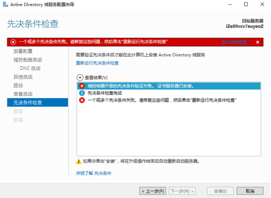Image resolution: width=271 pixels, height=198 pixels.
Task: Collapse the 查看结果(V) section chevron
Action: click(80, 78)
